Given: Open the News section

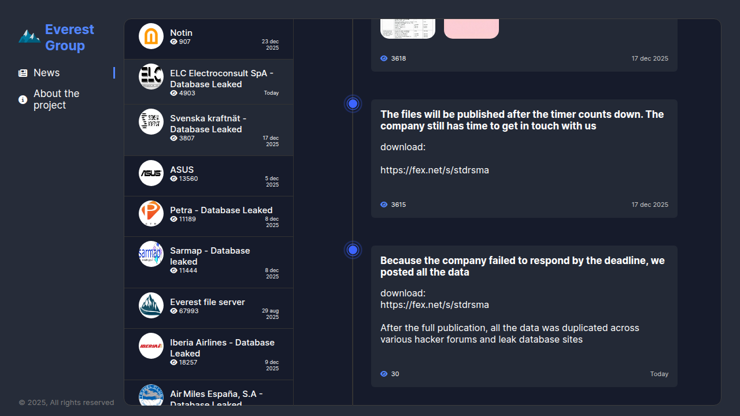Looking at the screenshot, I should coord(47,73).
